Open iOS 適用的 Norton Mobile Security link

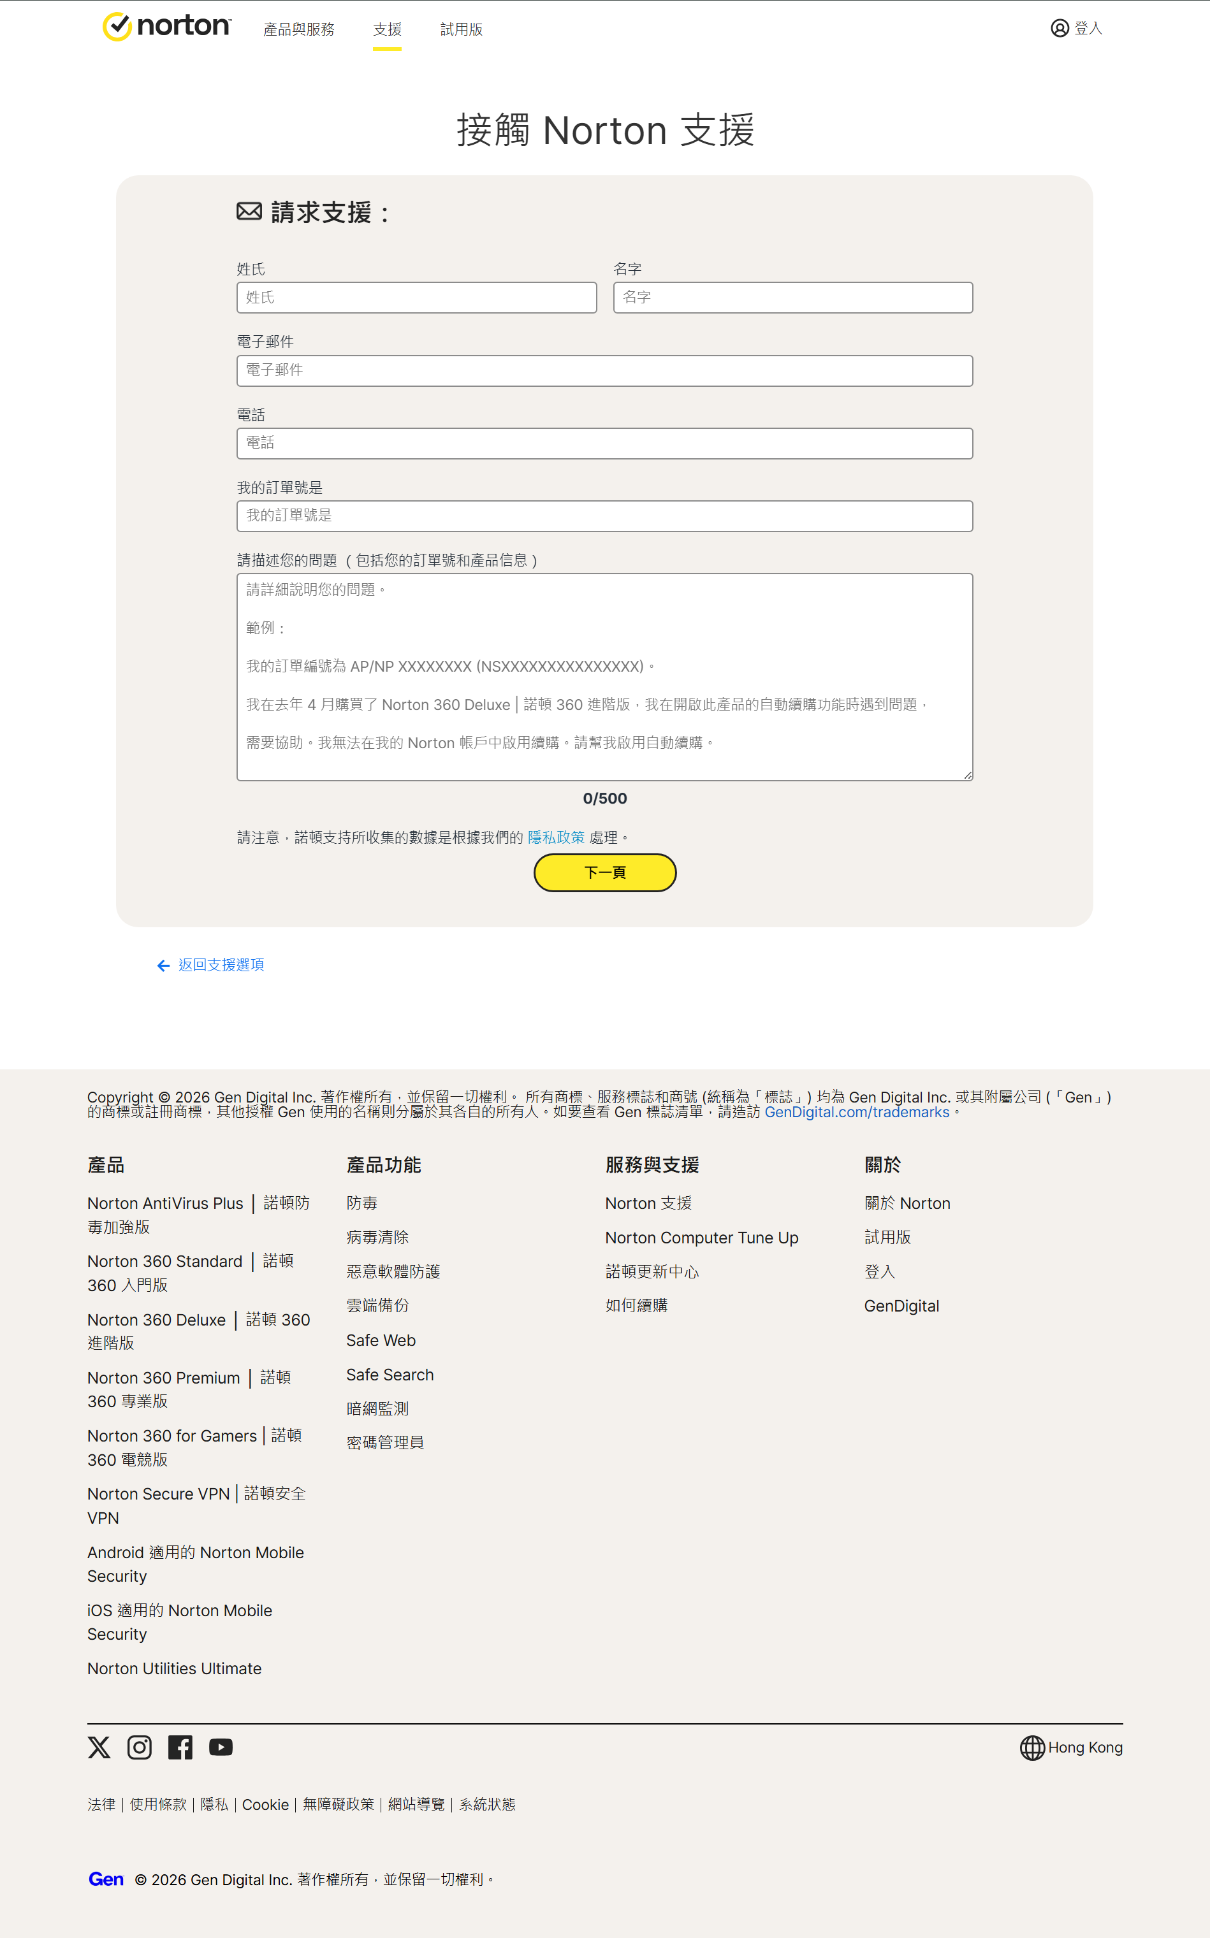pos(179,1622)
